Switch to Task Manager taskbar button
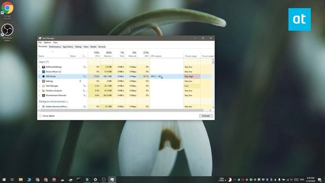Image resolution: width=325 pixels, height=183 pixels. (x=112, y=179)
